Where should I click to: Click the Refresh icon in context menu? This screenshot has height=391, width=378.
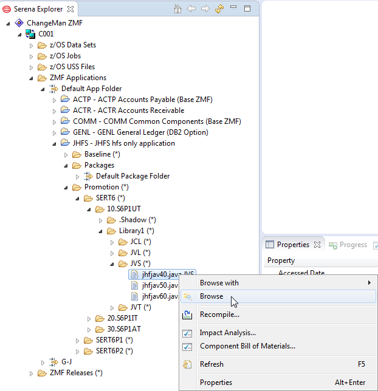click(x=187, y=364)
